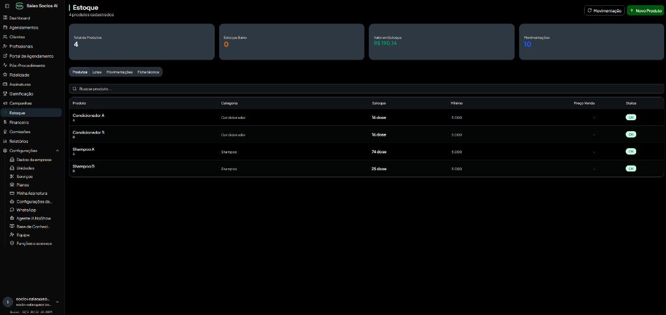Open the Funções e acessos item
666x315 pixels.
tap(35, 244)
